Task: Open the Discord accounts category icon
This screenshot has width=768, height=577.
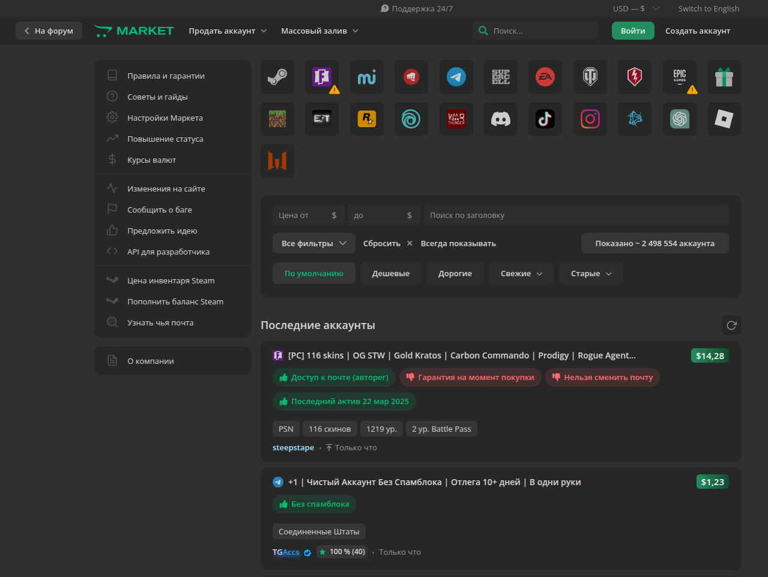Action: [501, 119]
